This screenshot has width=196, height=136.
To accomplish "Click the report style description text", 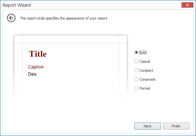I will coord(64,18).
